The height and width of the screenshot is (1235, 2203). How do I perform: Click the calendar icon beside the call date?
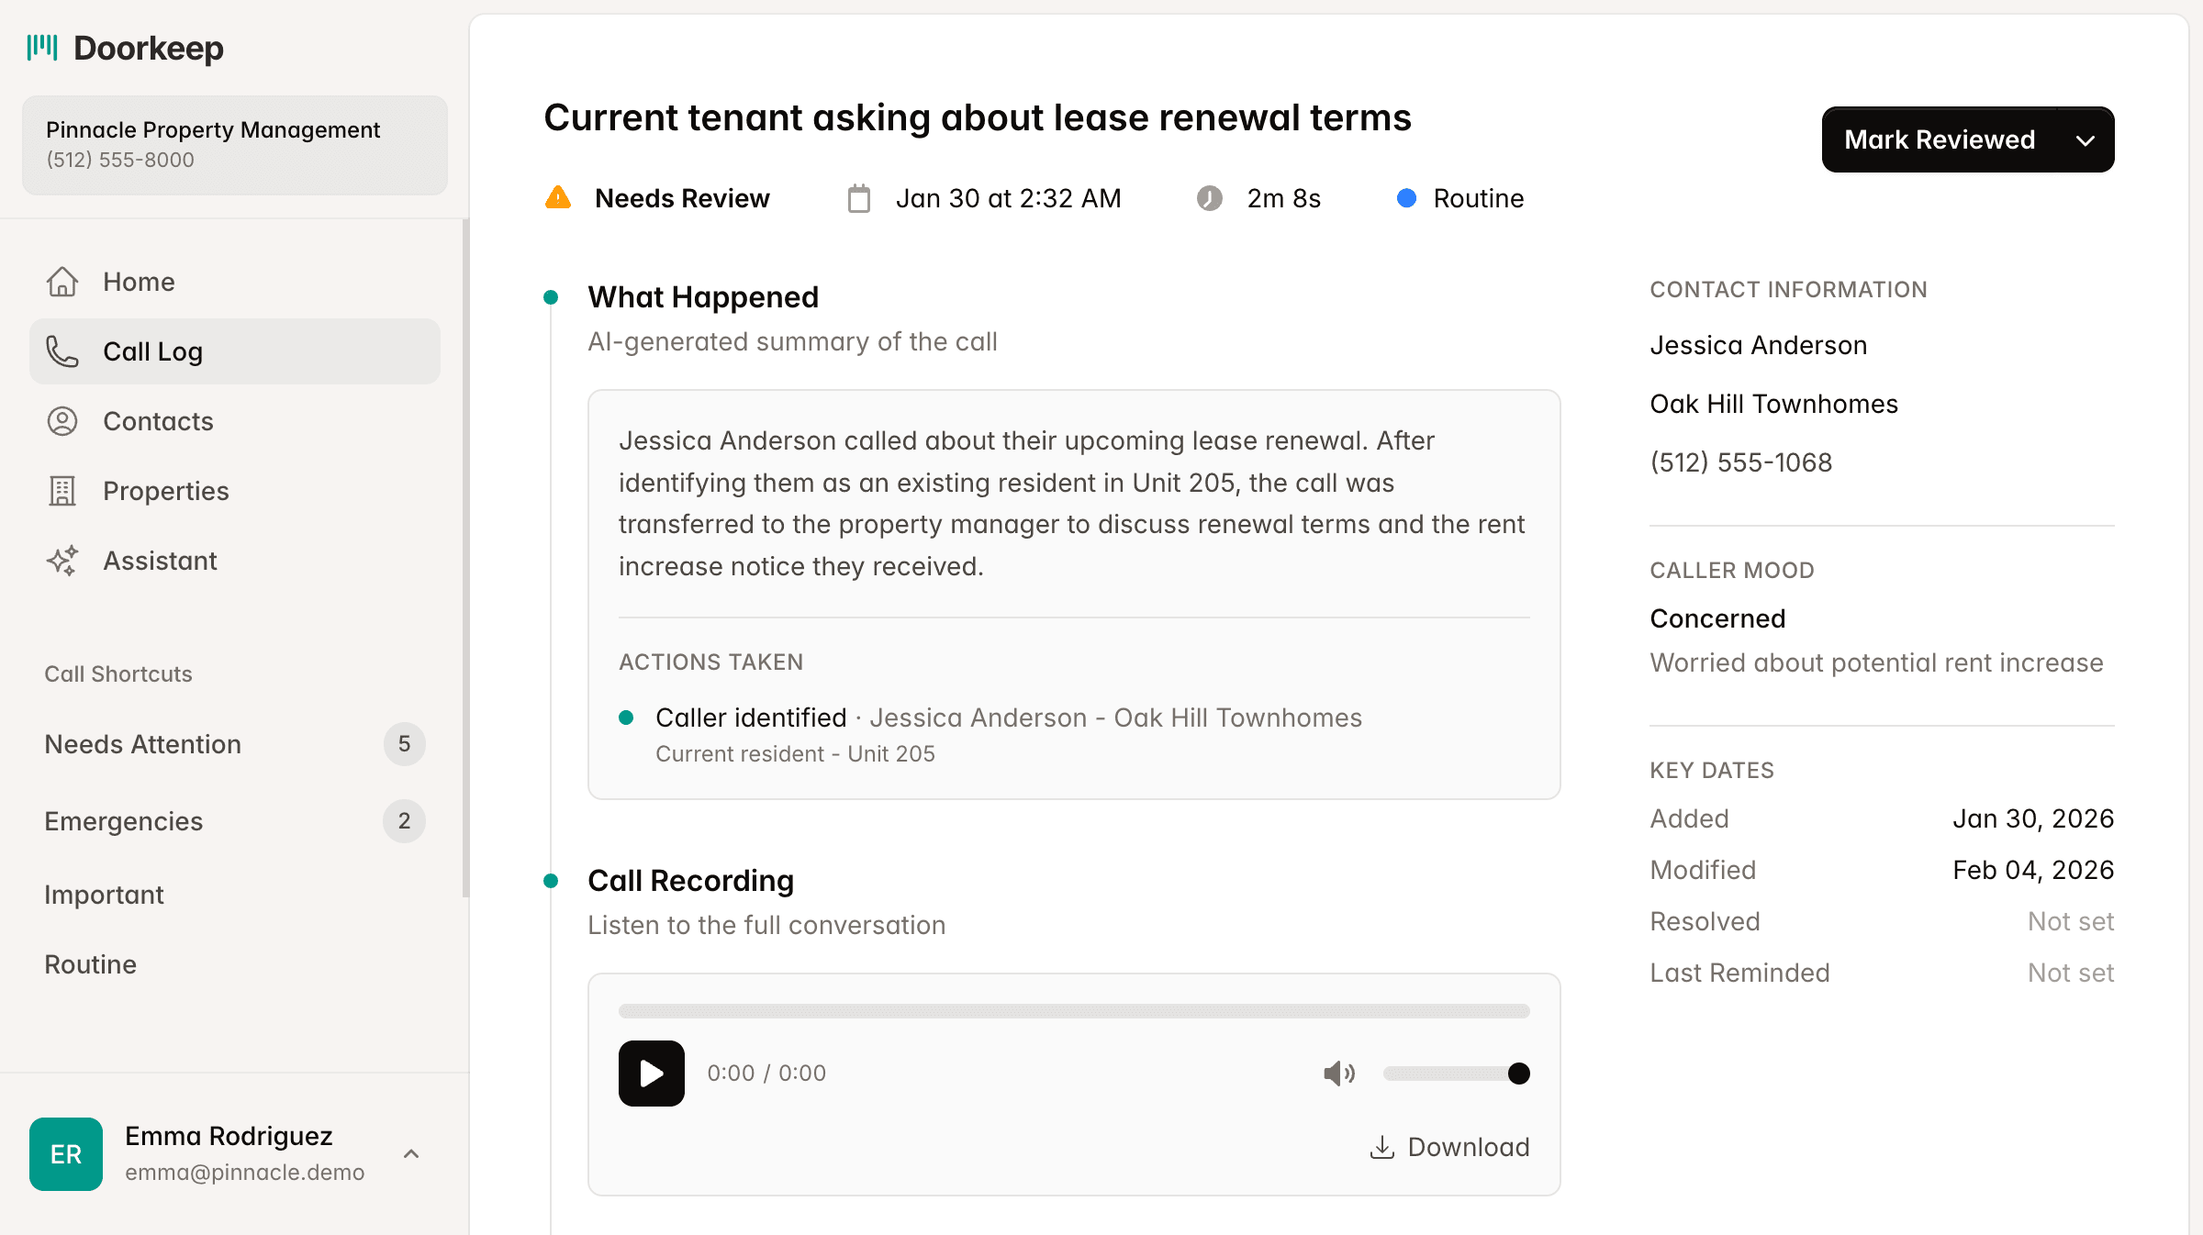pyautogui.click(x=858, y=197)
